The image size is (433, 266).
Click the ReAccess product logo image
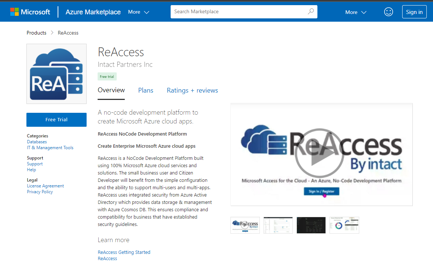click(x=56, y=73)
